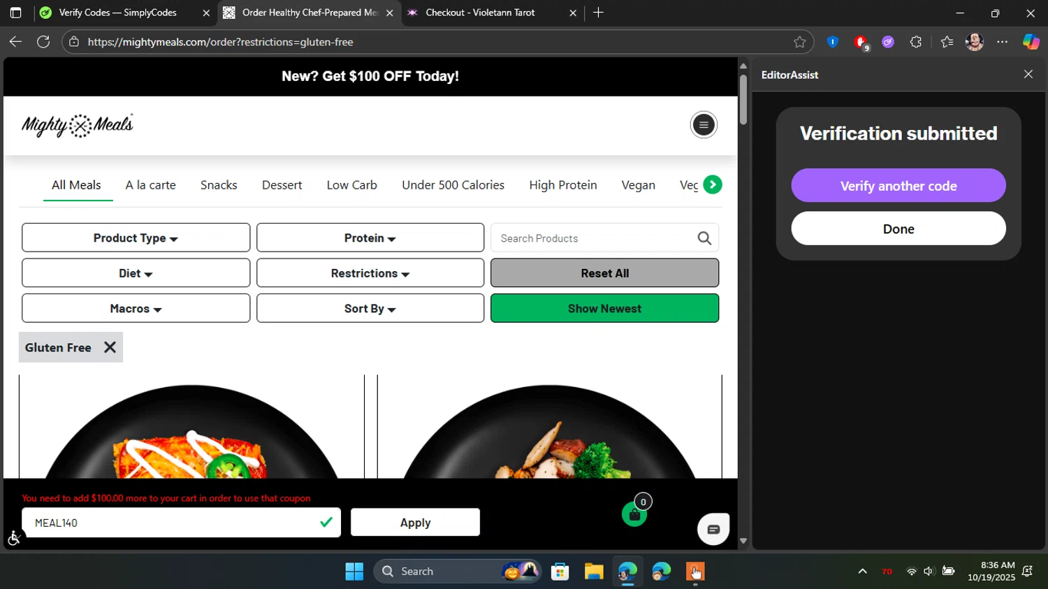Expand the Macros filter dropdown
1048x589 pixels.
(x=136, y=308)
